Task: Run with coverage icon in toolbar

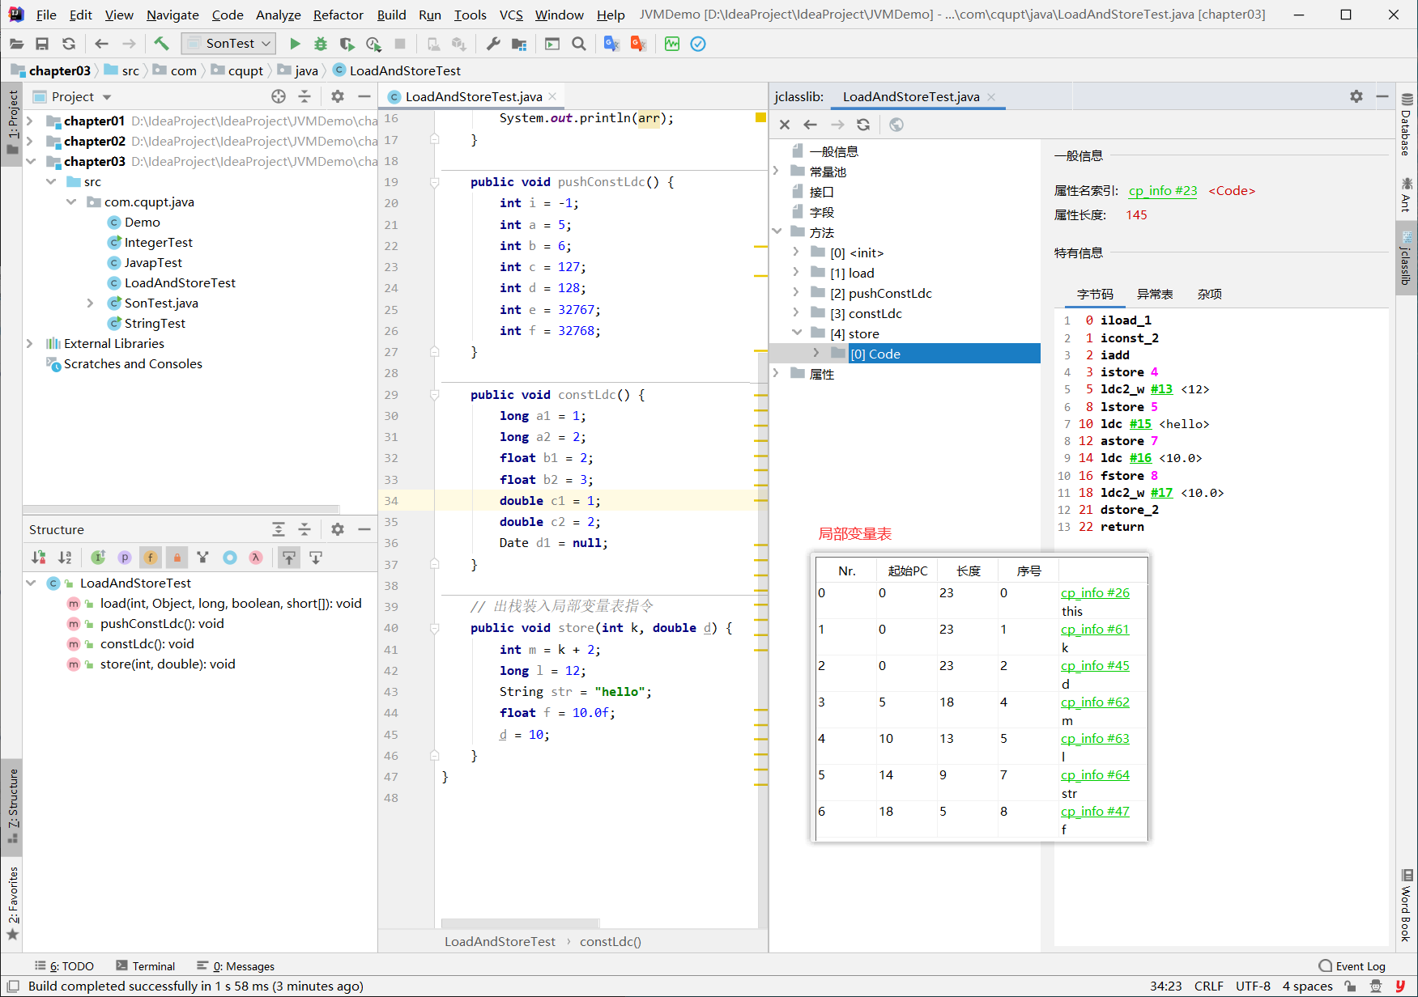Action: click(347, 44)
